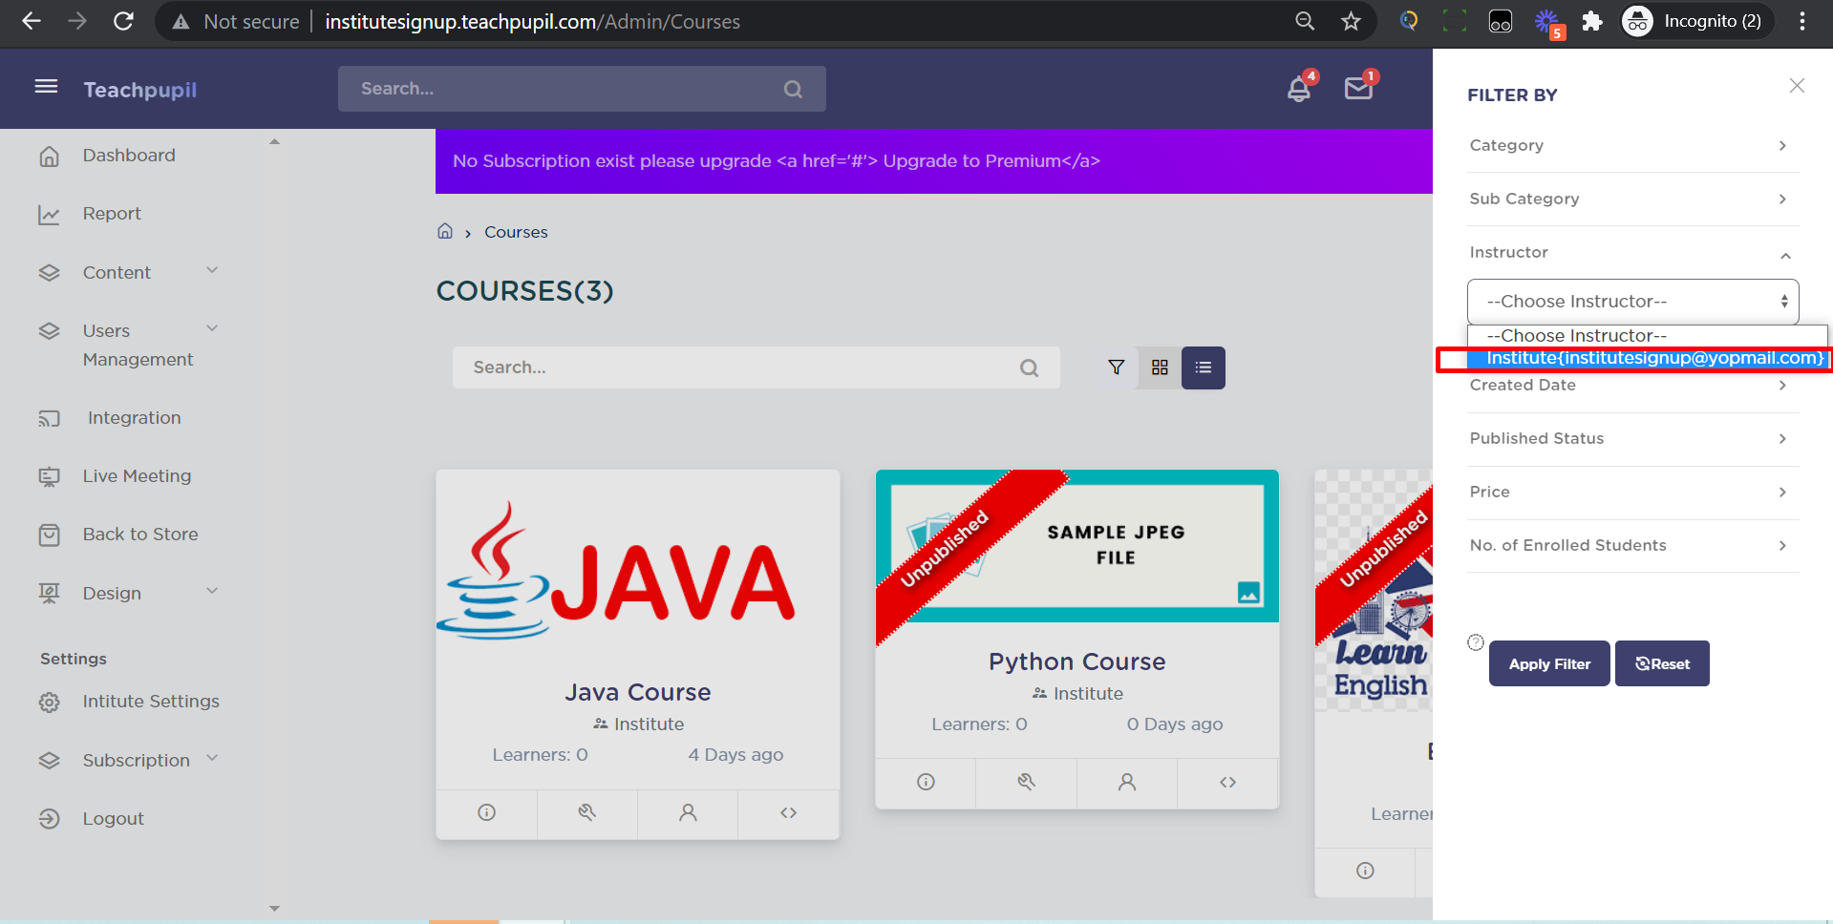Click user icon on Java Course card
Image resolution: width=1833 pixels, height=924 pixels.
coord(688,812)
